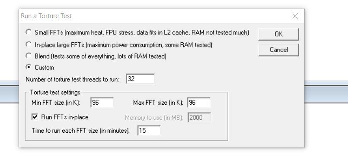Click the Time to run each FFT size label
Viewport: 348px width, 162px height.
click(x=80, y=131)
